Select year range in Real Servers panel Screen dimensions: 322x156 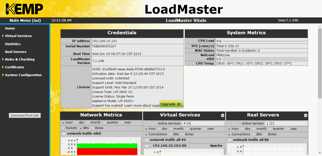coord(288,129)
